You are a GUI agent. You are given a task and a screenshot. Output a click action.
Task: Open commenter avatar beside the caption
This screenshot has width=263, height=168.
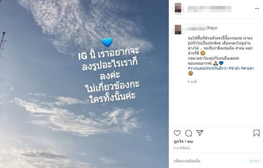point(178,30)
